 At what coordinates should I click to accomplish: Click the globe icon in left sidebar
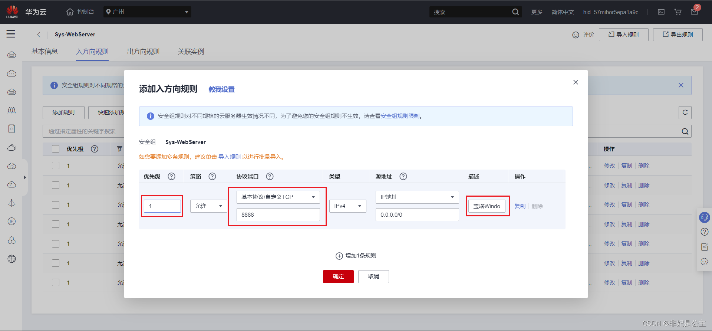[11, 259]
